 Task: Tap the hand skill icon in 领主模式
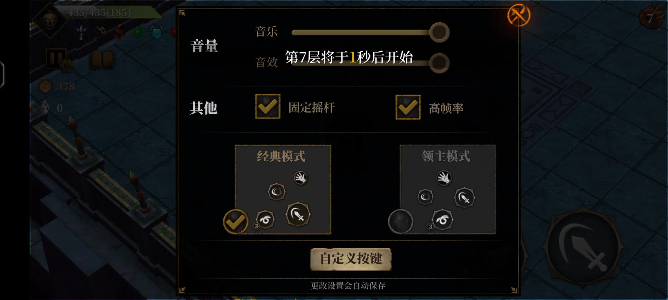[x=444, y=178]
